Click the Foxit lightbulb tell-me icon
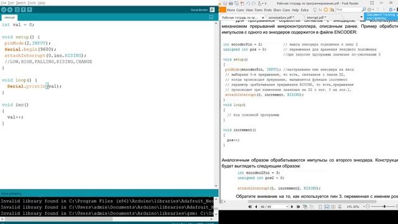Image resolution: width=398 pixels, height=224 pixels. click(x=315, y=10)
